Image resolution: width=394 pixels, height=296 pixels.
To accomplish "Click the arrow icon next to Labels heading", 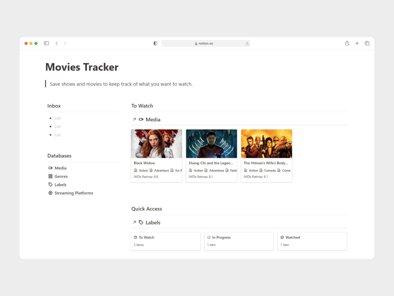I will (134, 222).
